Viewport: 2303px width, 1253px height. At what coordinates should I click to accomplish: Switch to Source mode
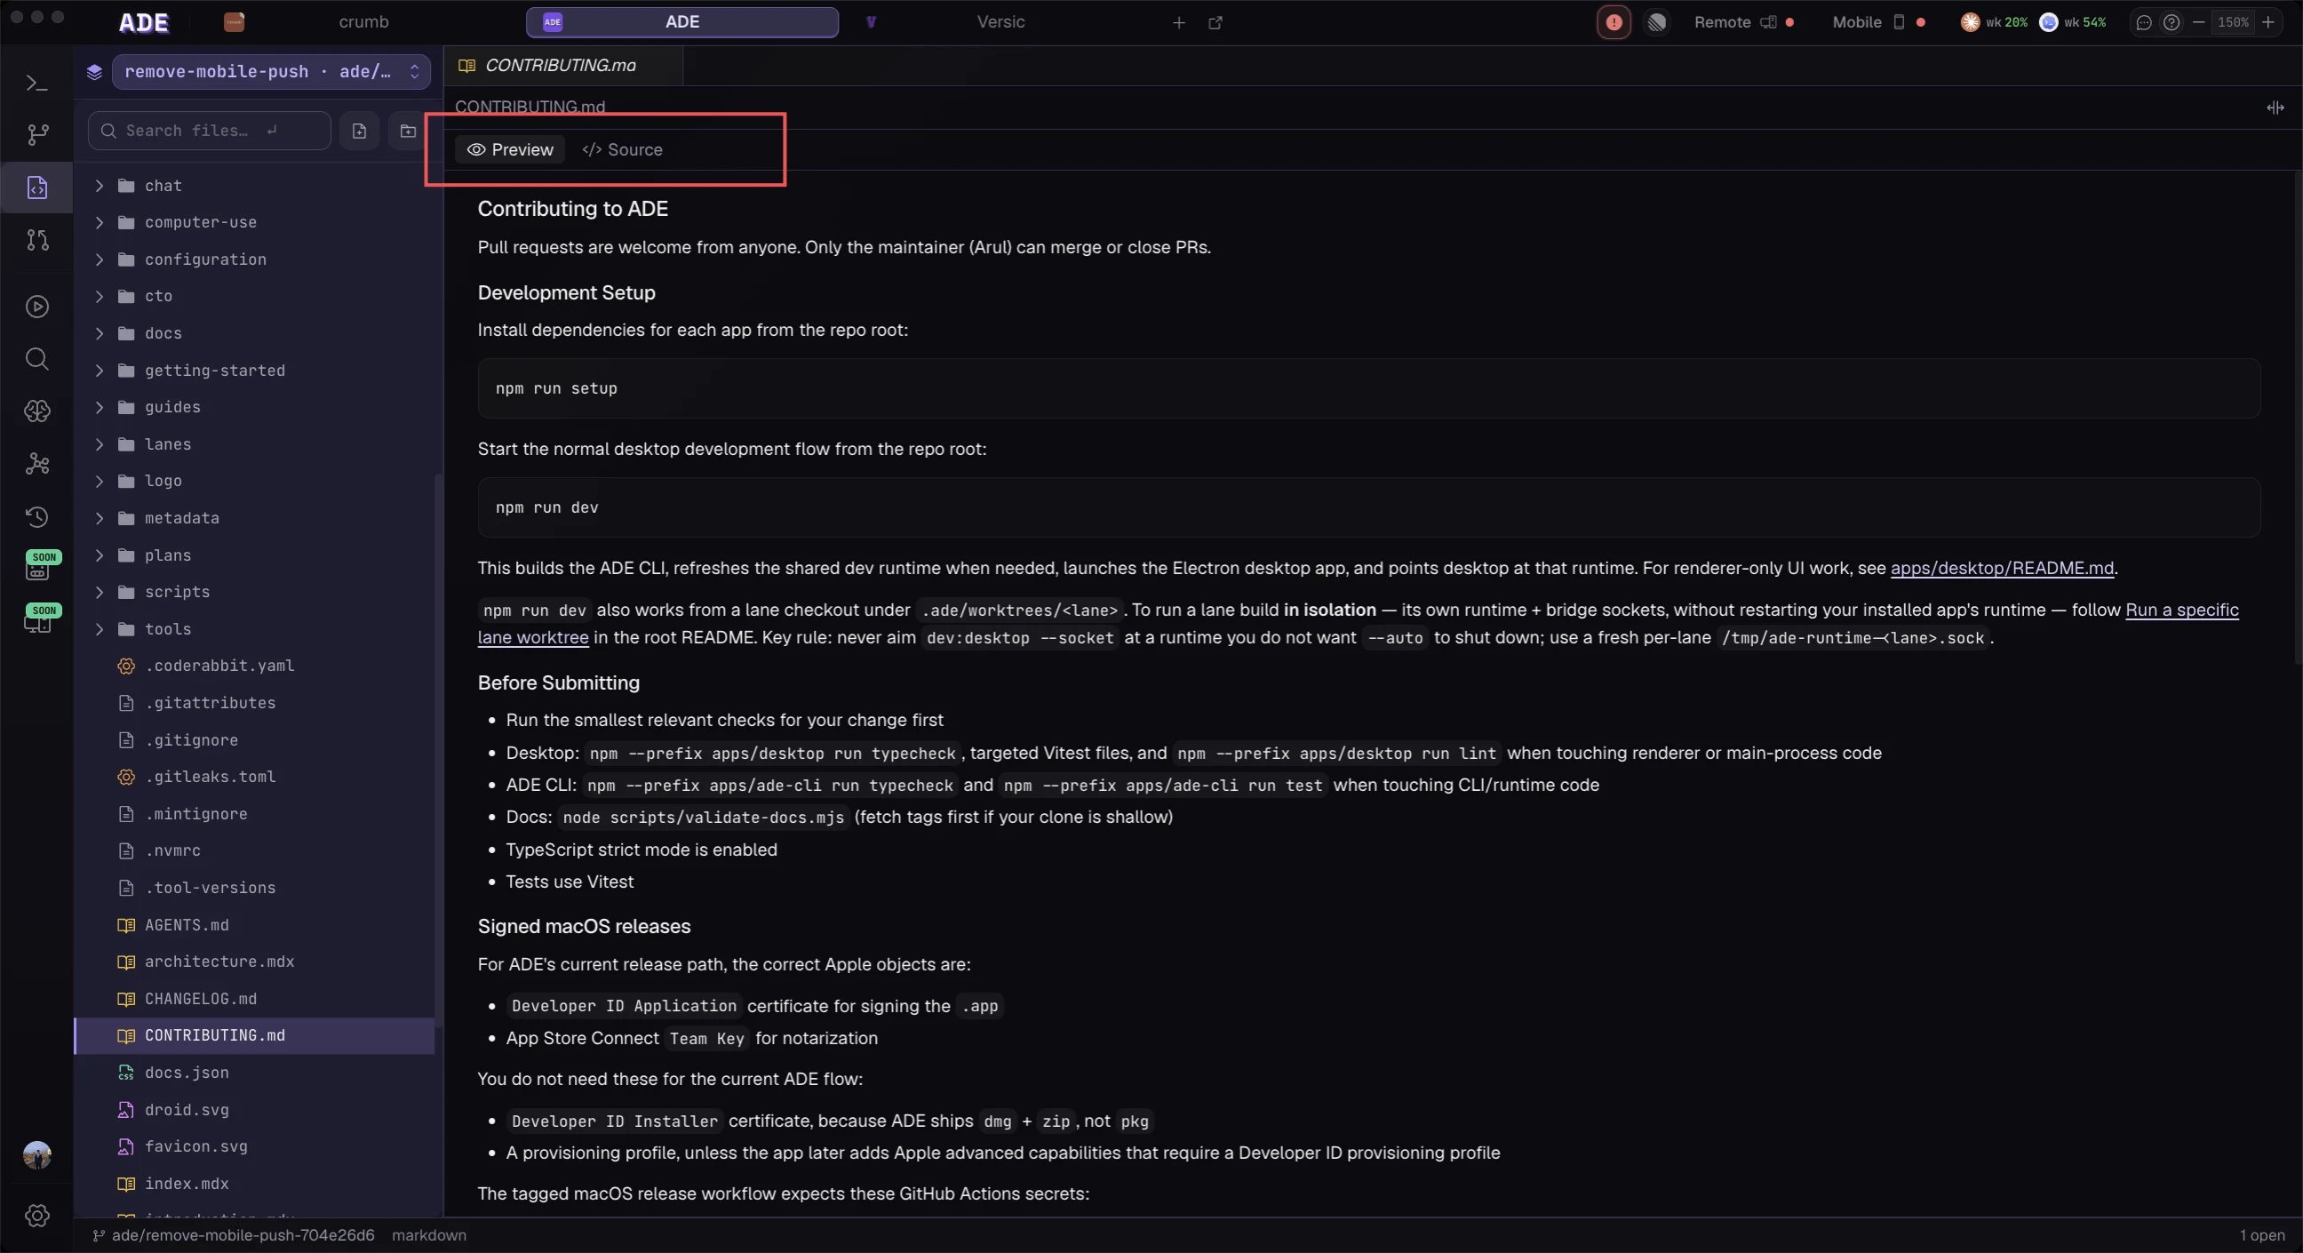tap(622, 149)
